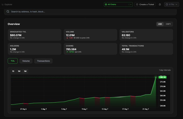183x119 pixels.
Task: Open notifications bell icon
Action: pos(160,4)
